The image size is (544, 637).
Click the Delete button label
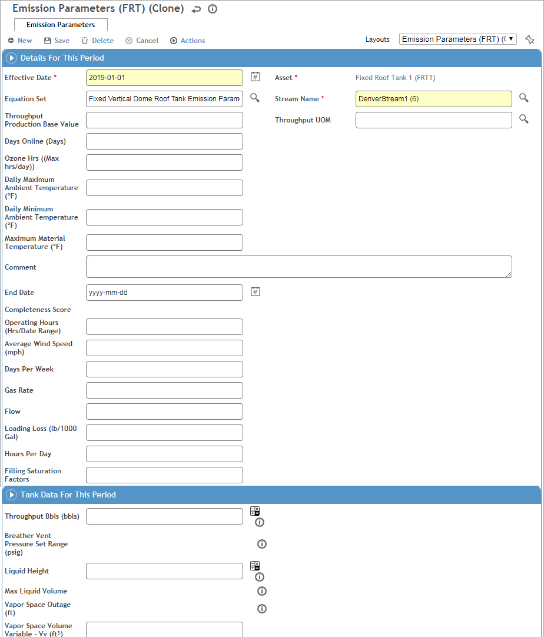click(x=103, y=41)
